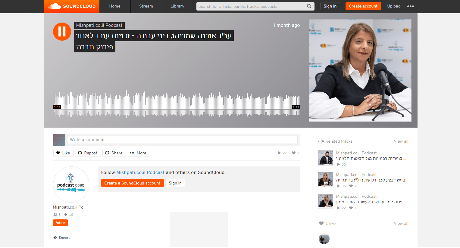Open the three-dots menu in header
The image size is (460, 248).
click(x=410, y=6)
